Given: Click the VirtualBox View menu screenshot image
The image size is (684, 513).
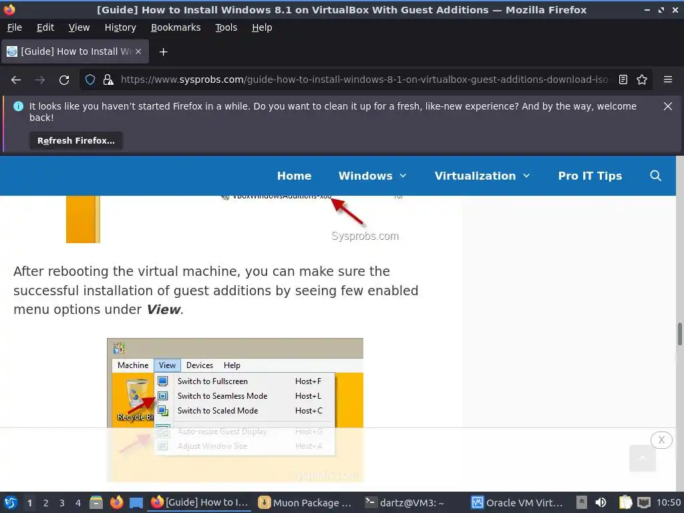Looking at the screenshot, I should coord(234,409).
